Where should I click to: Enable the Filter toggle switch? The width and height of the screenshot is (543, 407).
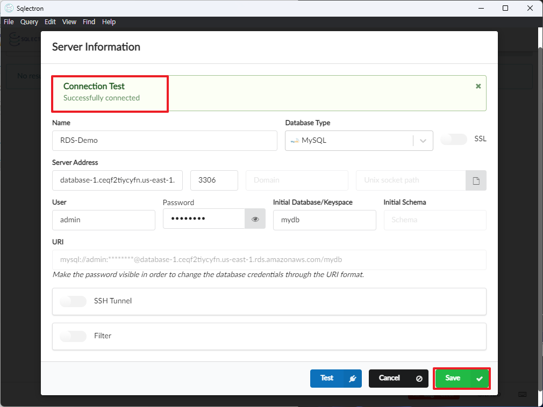pos(73,336)
